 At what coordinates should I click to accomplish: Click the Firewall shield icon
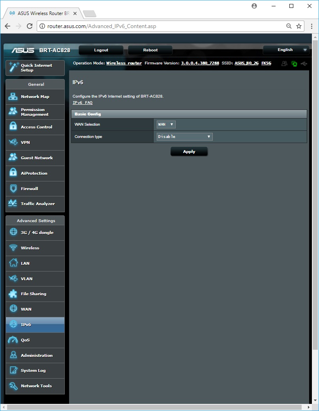tap(13, 189)
